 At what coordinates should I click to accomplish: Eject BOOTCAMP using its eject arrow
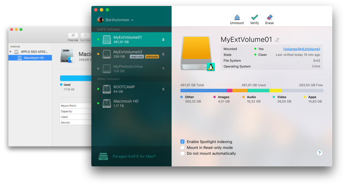click(163, 89)
